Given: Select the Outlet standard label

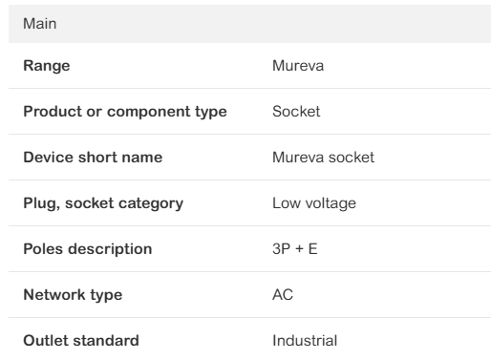Looking at the screenshot, I should tap(81, 341).
